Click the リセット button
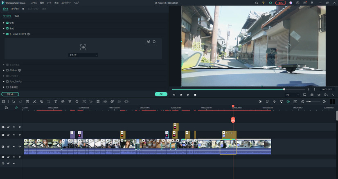 click(10, 94)
